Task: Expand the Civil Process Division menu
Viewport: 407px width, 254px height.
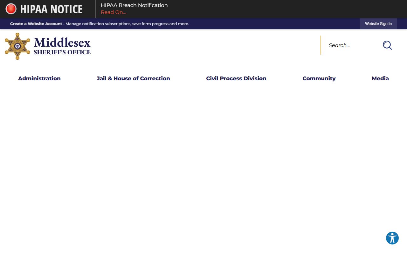Action: point(236,78)
